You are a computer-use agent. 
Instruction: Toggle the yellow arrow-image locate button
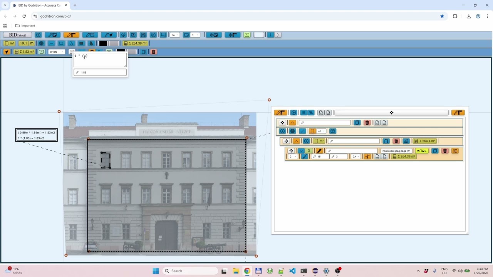tap(422, 151)
